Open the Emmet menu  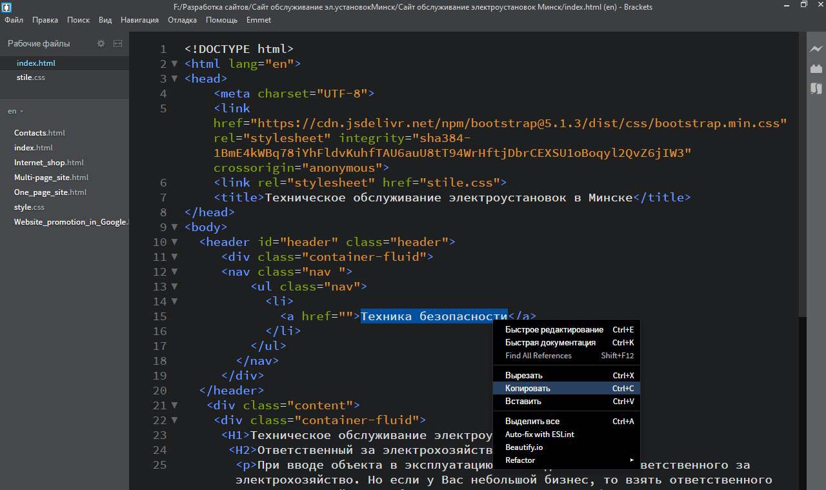[259, 20]
